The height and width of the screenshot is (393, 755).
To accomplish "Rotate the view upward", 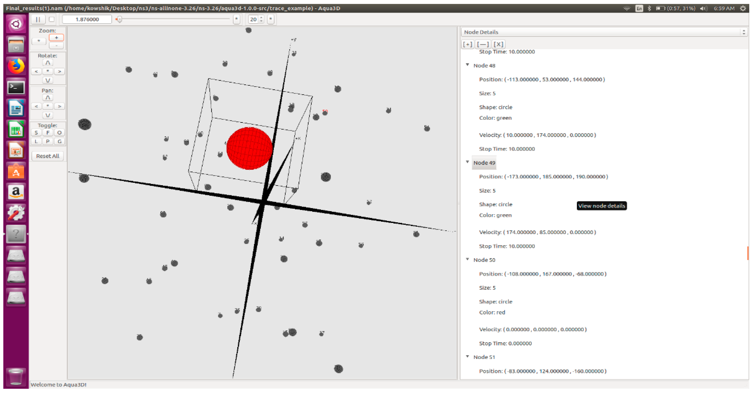I will 48,63.
